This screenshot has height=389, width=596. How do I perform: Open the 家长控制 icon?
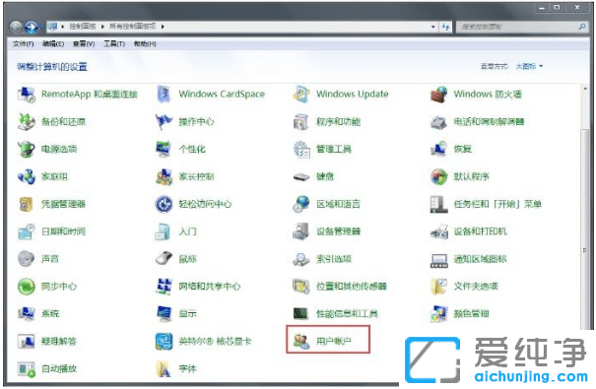tap(164, 176)
